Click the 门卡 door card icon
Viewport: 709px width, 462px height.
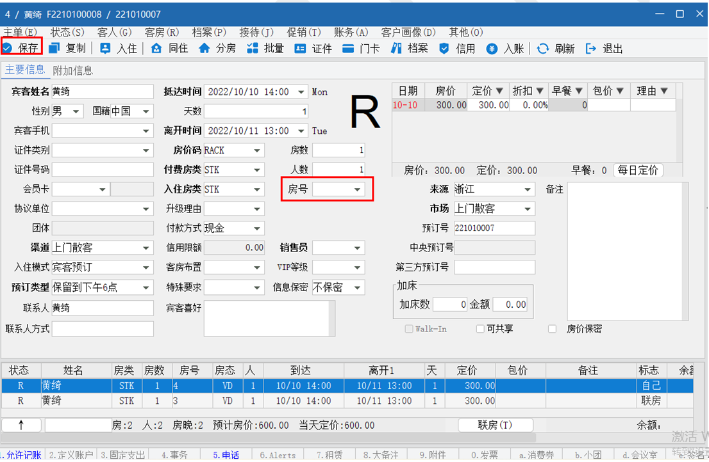(348, 48)
